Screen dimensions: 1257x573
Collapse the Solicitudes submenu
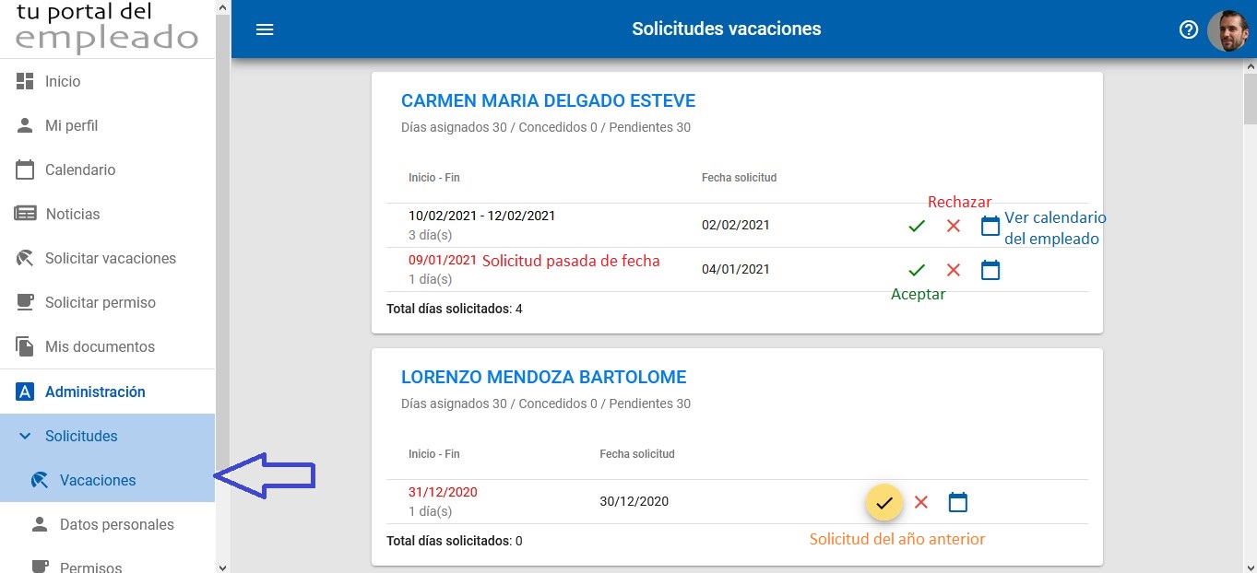(26, 436)
